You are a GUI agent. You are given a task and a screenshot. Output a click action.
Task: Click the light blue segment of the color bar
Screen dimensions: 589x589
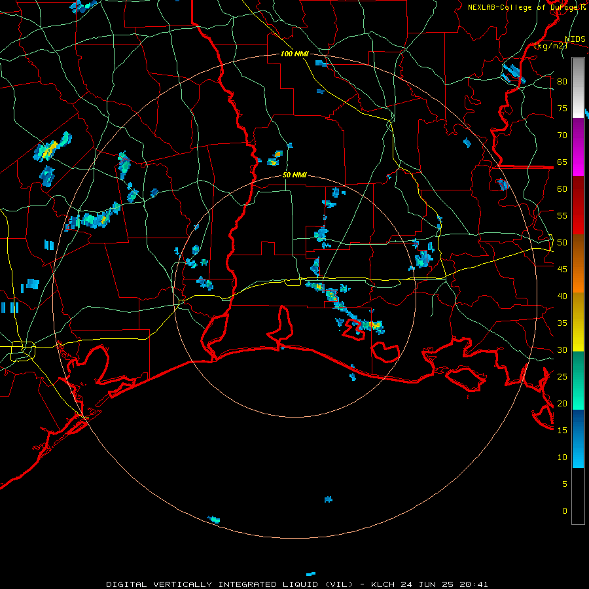[x=578, y=438]
